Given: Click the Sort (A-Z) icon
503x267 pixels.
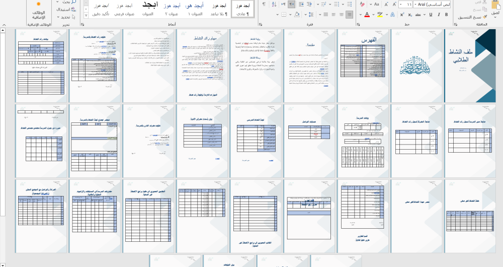Looking at the screenshot, I should click(274, 5).
